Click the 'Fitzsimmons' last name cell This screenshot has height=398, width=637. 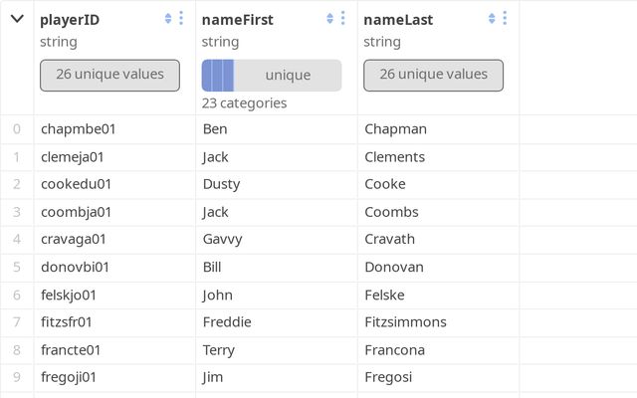[405, 322]
